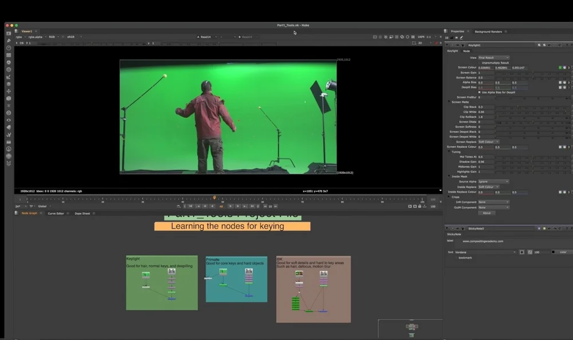This screenshot has height=340, width=573.
Task: Open the Draw nodes toolbar menu
Action: pos(9,41)
